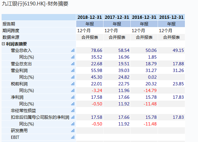198x142 pixels.
Task: Click the 22.68 expense value
Action: (x=97, y=64)
